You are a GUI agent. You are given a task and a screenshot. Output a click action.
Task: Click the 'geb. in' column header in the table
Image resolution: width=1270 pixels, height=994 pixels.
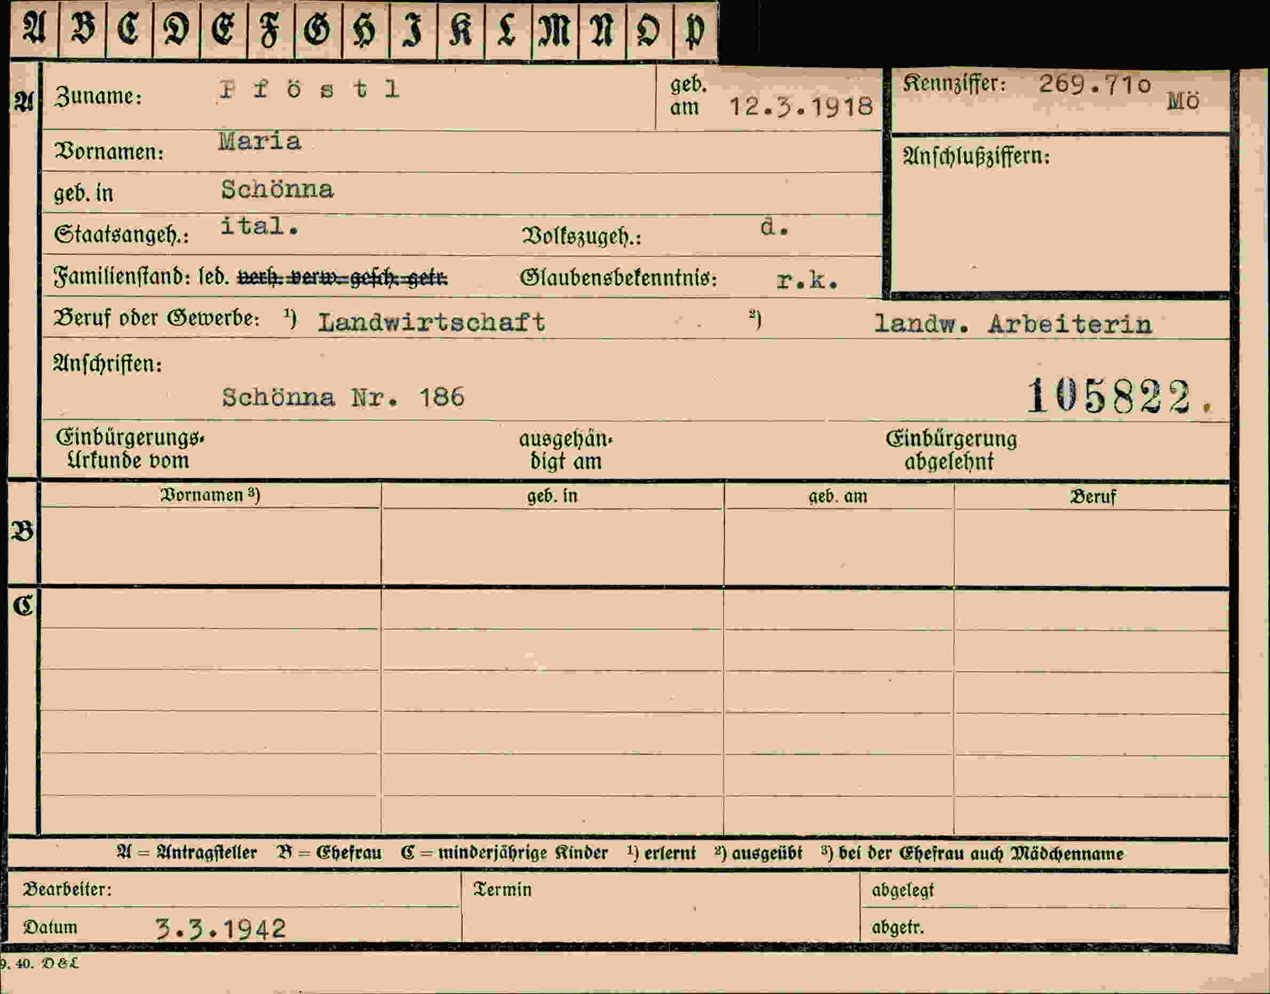coord(552,496)
